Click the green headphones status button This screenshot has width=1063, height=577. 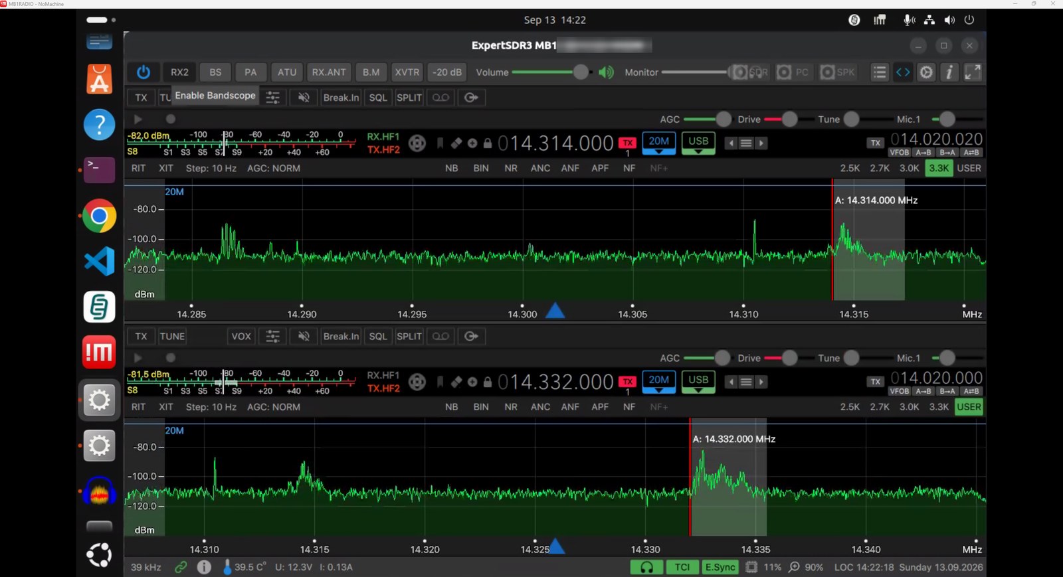(646, 567)
